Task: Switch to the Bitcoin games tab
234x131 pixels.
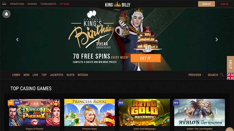Action: 83,75
